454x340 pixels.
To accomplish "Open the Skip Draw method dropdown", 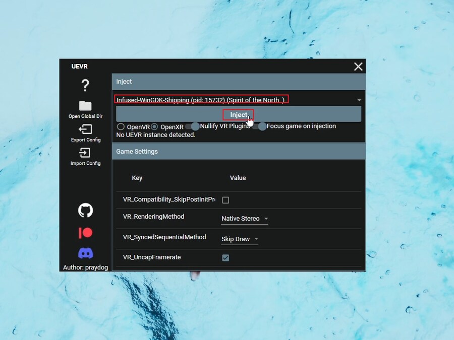I will coord(240,239).
